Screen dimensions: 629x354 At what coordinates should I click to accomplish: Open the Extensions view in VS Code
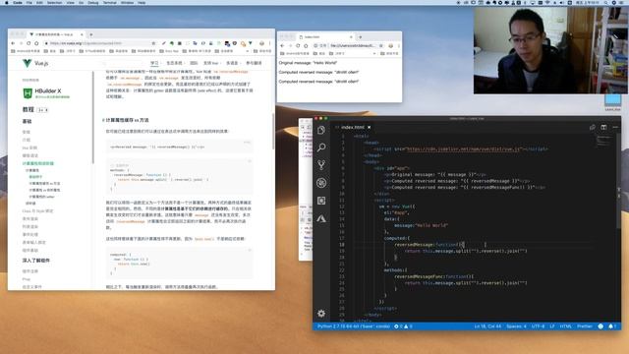321,201
